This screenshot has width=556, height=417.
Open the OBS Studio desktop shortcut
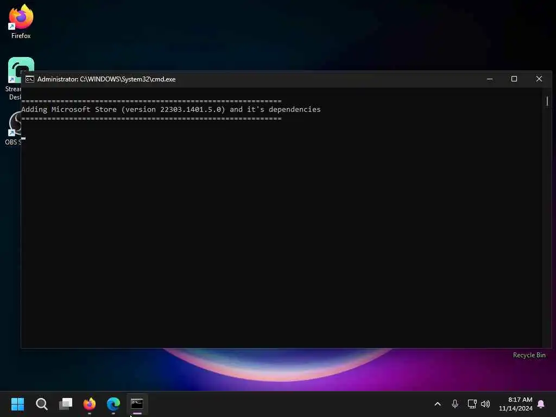pyautogui.click(x=13, y=128)
